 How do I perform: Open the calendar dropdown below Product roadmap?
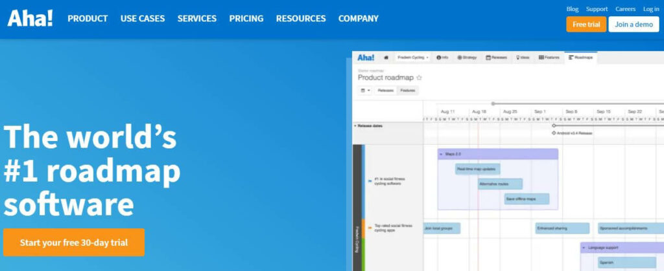coord(365,91)
